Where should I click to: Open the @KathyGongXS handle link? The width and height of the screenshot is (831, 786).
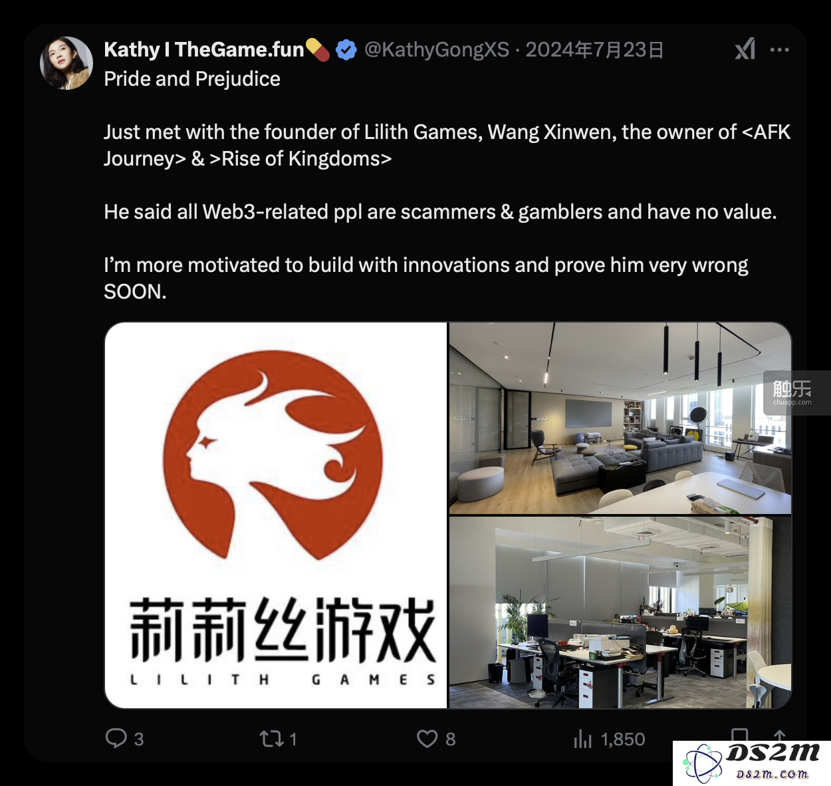[x=437, y=49]
